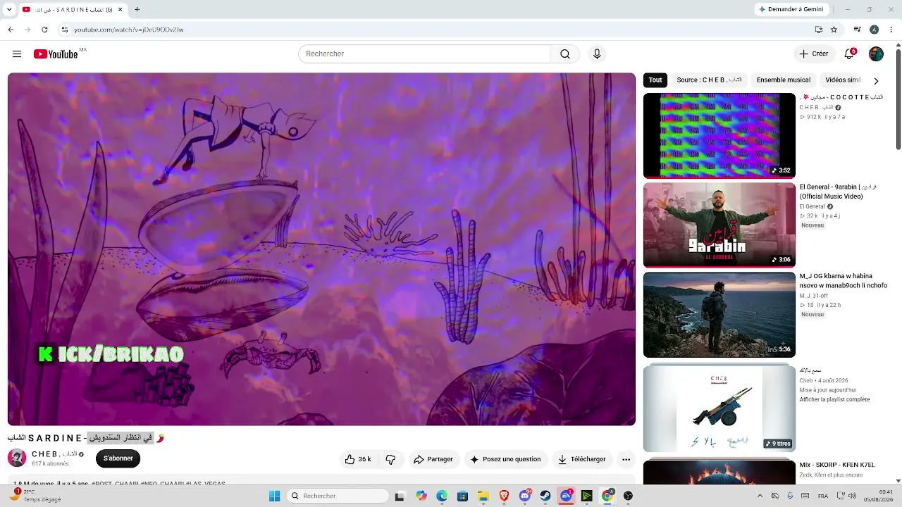Click the video player to pause
This screenshot has width=902, height=507.
[321, 249]
